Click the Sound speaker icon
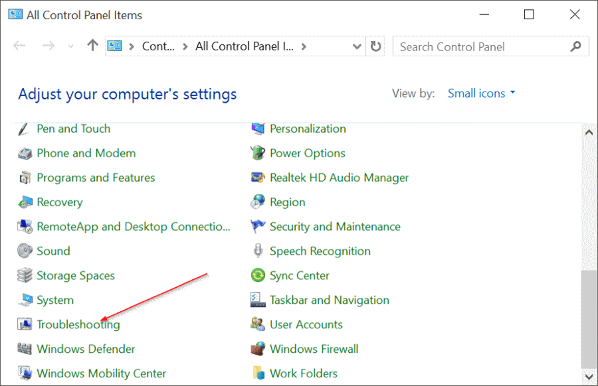 click(25, 251)
